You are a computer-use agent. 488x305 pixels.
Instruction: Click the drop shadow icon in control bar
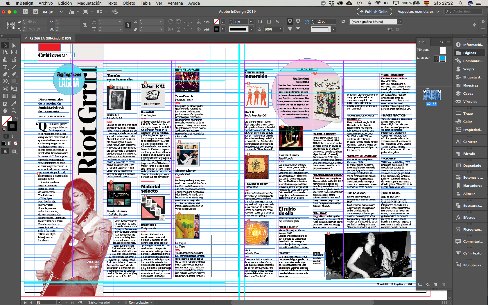tap(269, 21)
